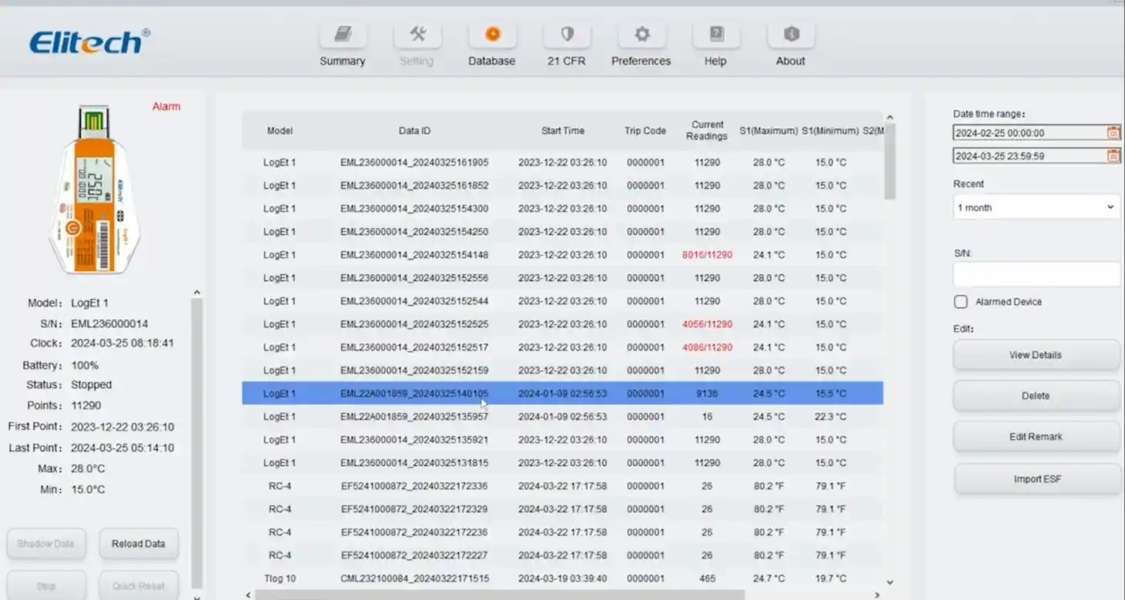Click the table's vertical scrollbar thumb
The width and height of the screenshot is (1125, 600).
[890, 161]
